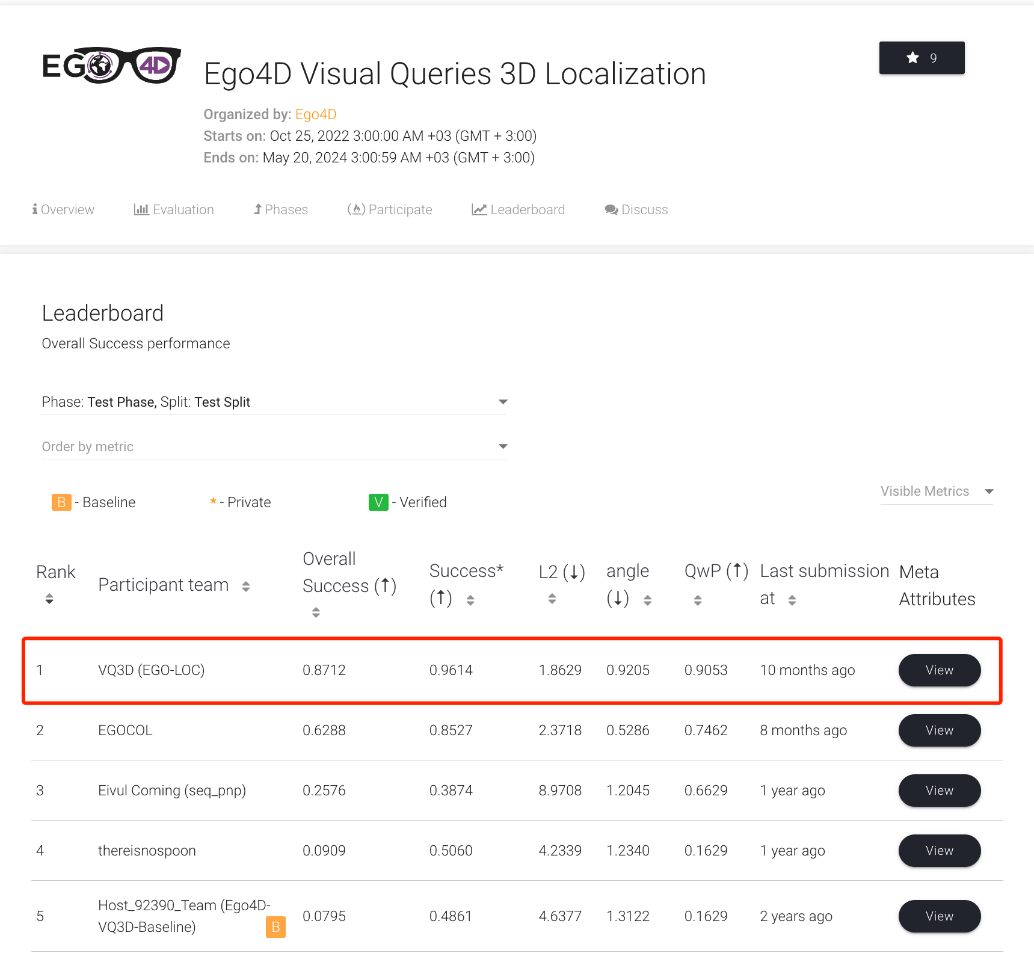Star the challenge with the star button
The image size is (1034, 968).
[922, 58]
